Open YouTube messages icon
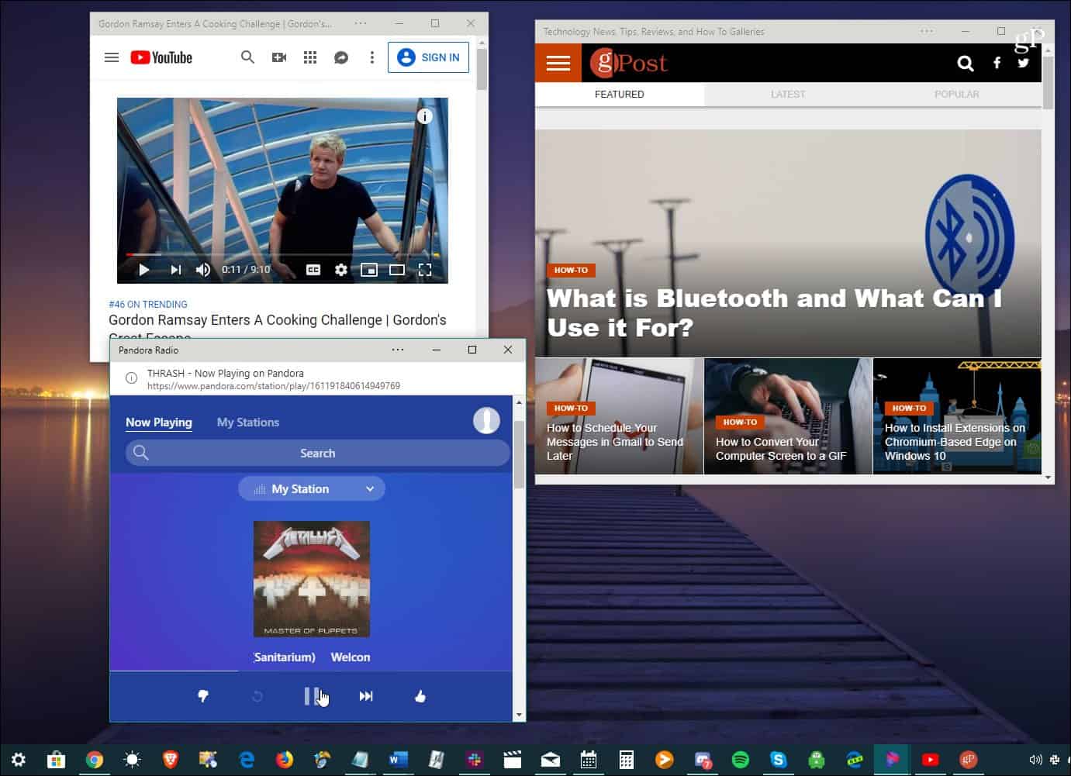Image resolution: width=1071 pixels, height=776 pixels. pos(341,57)
